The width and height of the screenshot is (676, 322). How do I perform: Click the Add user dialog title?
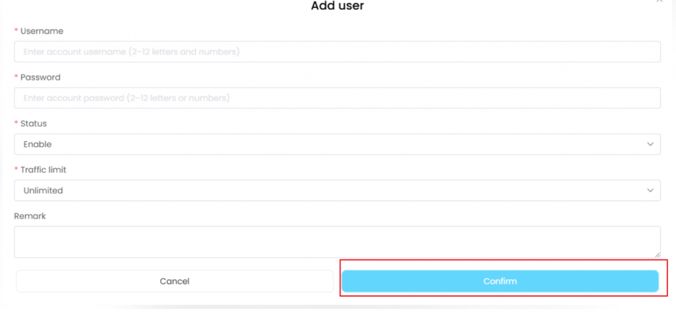337,6
